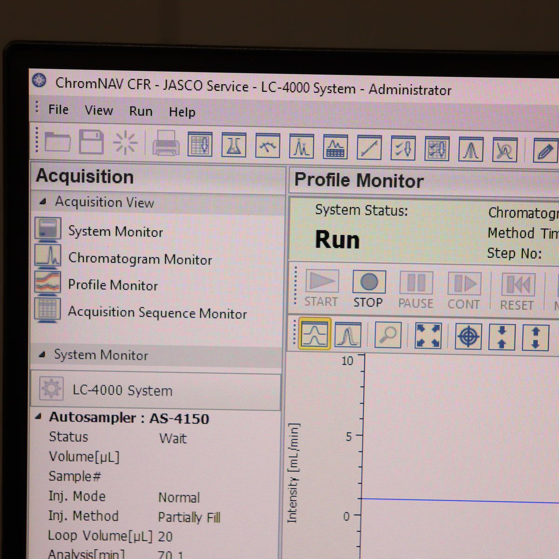Image resolution: width=559 pixels, height=559 pixels.
Task: Click the flask icon in toolbar
Action: tap(233, 146)
